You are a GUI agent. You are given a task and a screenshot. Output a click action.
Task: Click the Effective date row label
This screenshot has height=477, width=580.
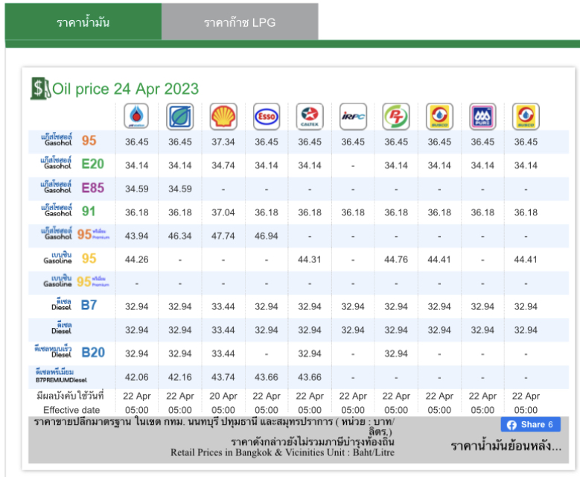(71, 410)
